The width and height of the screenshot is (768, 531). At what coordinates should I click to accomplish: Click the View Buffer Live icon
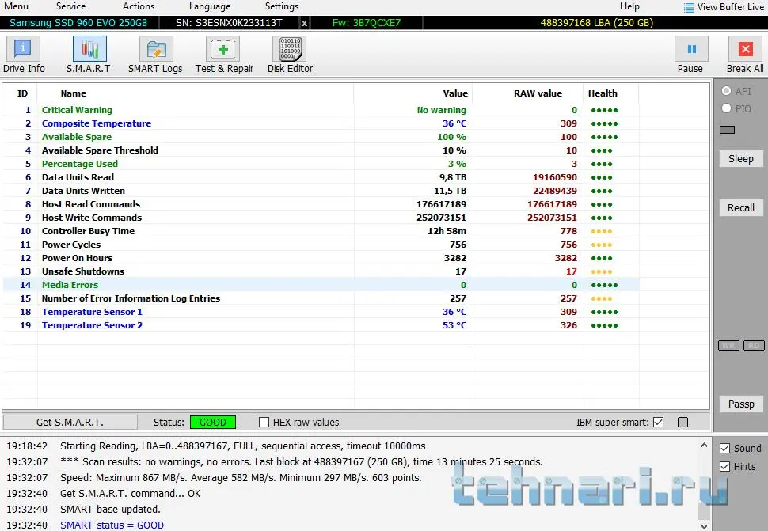(x=689, y=7)
